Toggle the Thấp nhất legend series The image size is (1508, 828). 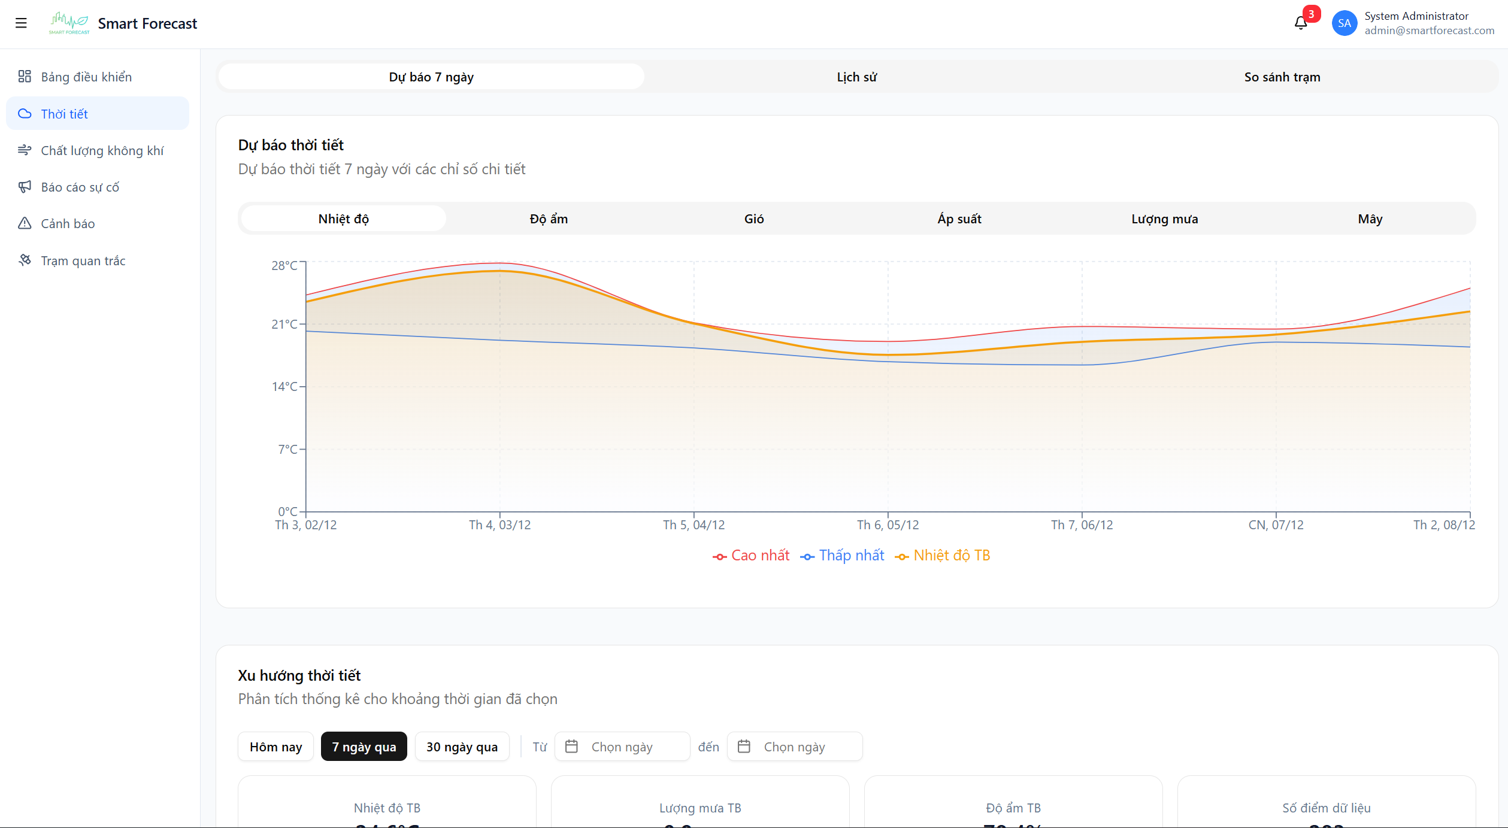[x=841, y=555]
